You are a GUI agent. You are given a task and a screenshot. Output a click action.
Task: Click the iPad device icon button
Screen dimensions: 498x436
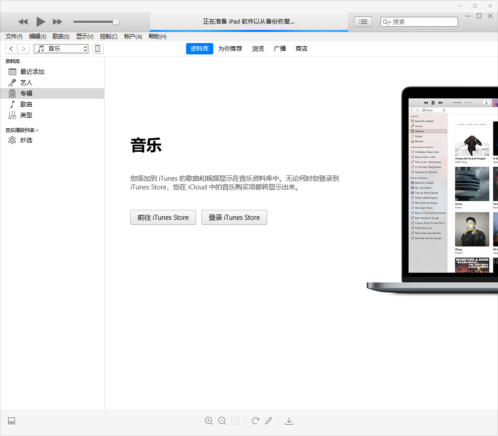coord(98,48)
